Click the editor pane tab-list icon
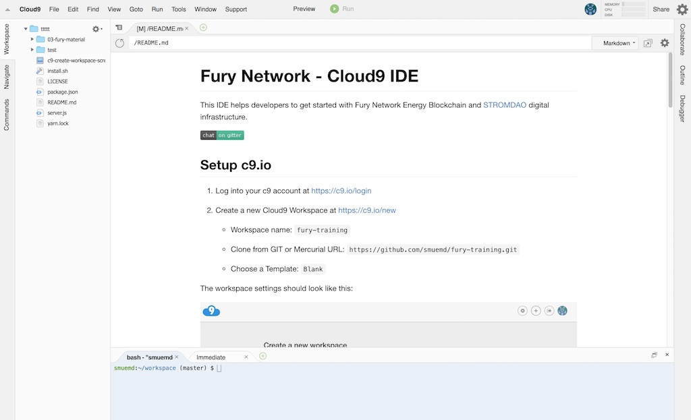The width and height of the screenshot is (691, 420). (x=119, y=27)
